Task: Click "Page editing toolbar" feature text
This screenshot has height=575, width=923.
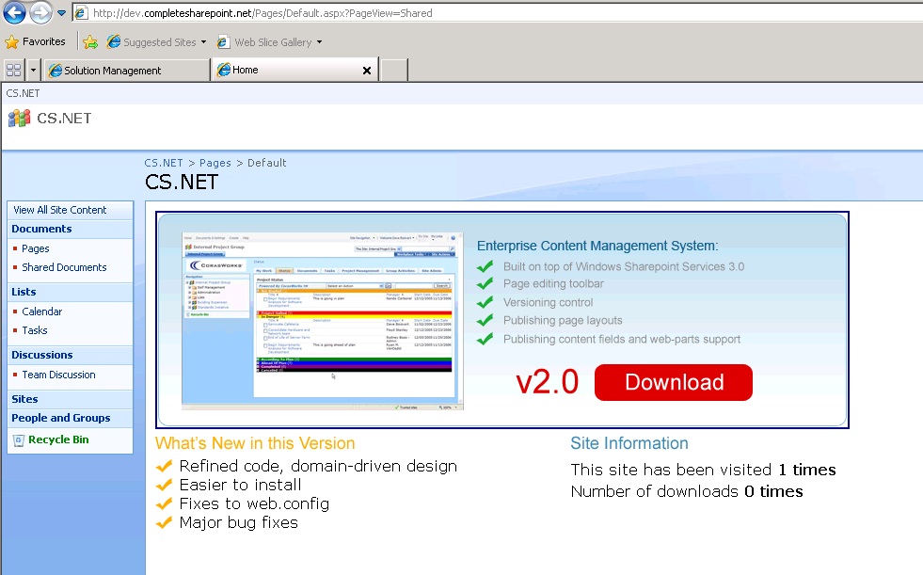Action: [x=553, y=283]
